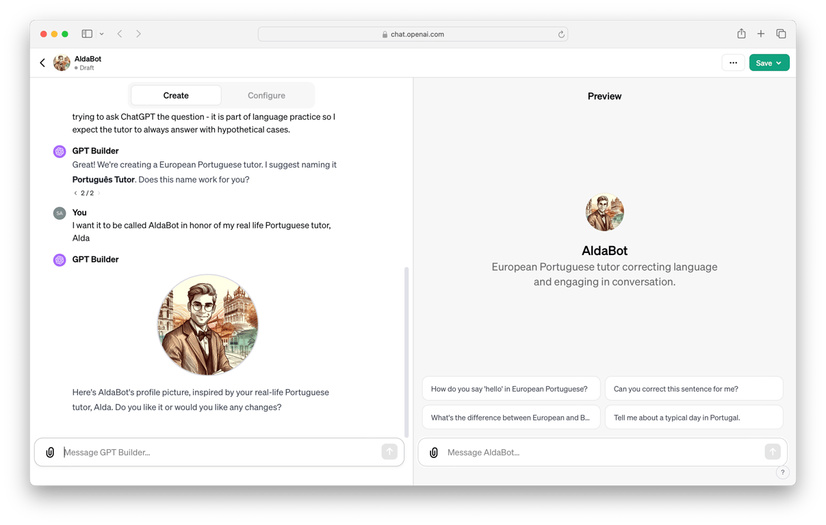Click the "2 / 2" response counter

coord(87,193)
